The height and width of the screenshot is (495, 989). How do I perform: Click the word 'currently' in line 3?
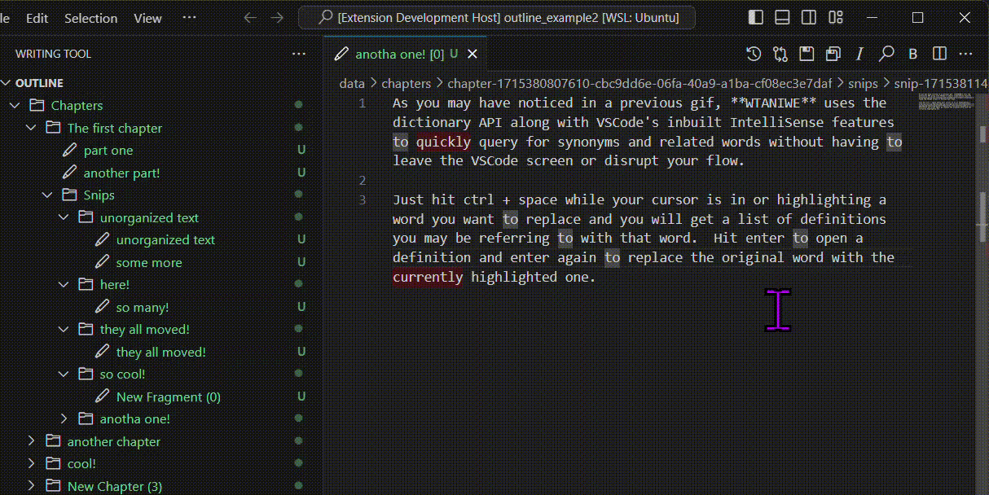pyautogui.click(x=428, y=277)
